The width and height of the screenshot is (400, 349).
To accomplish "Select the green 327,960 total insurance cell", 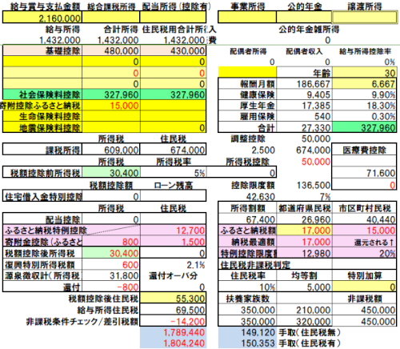I will tap(364, 127).
